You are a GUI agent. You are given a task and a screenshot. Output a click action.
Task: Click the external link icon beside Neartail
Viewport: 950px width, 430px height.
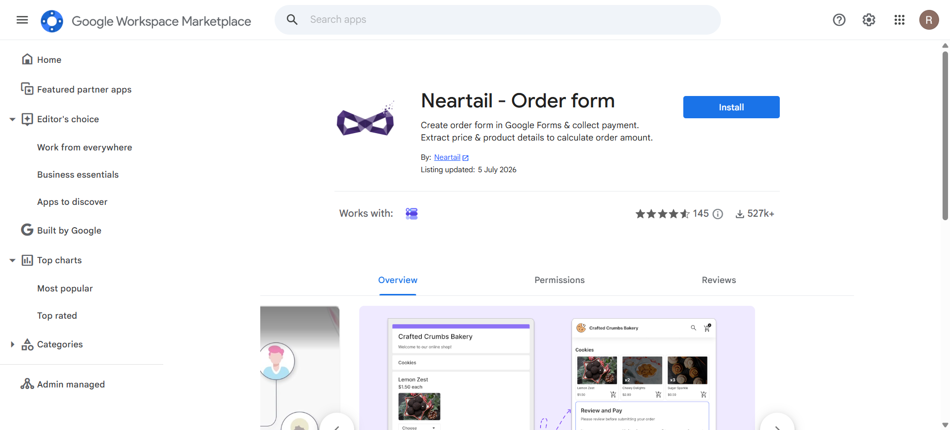click(466, 158)
